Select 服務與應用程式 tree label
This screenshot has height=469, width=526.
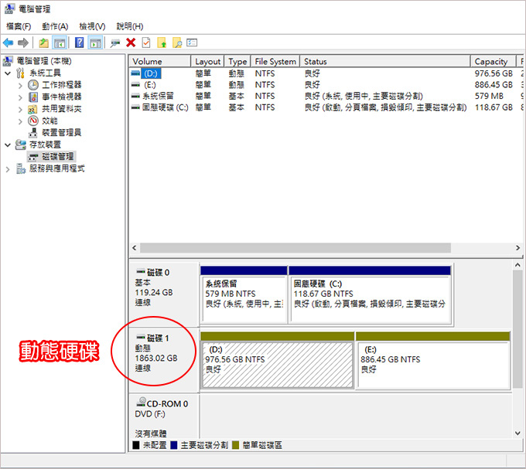[x=57, y=168]
